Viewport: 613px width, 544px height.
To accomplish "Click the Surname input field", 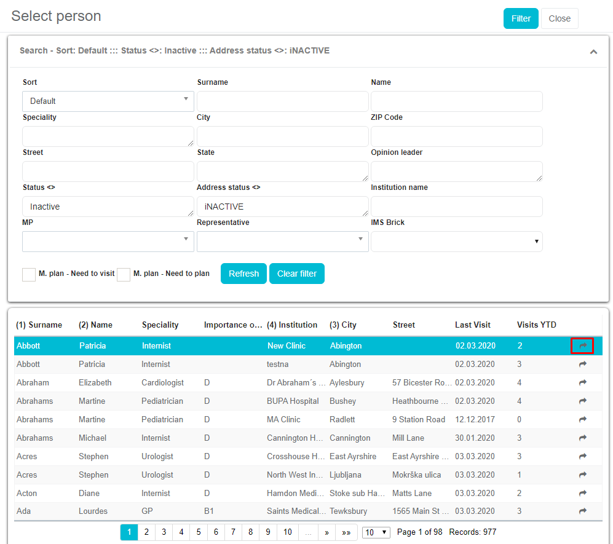I will point(282,101).
